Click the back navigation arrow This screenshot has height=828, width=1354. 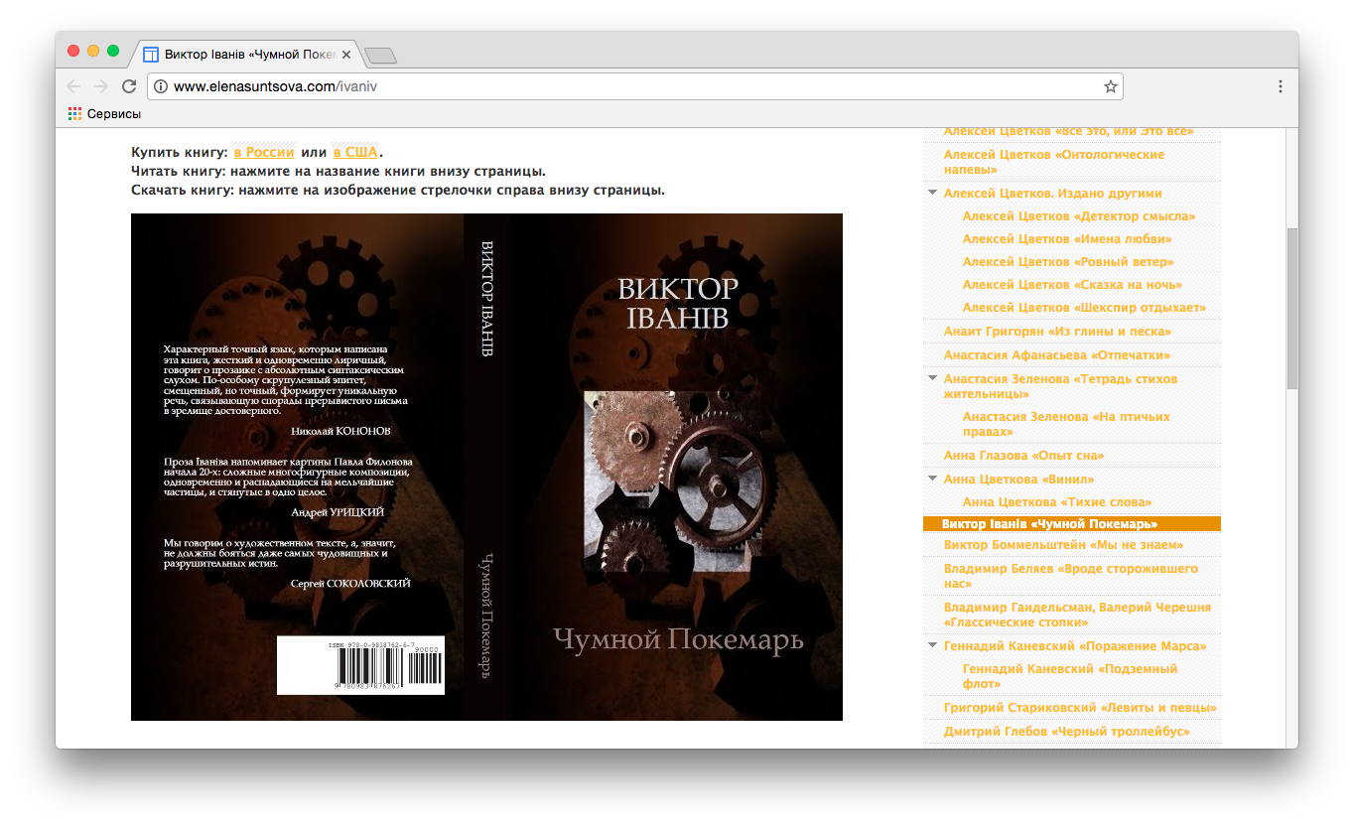(73, 86)
